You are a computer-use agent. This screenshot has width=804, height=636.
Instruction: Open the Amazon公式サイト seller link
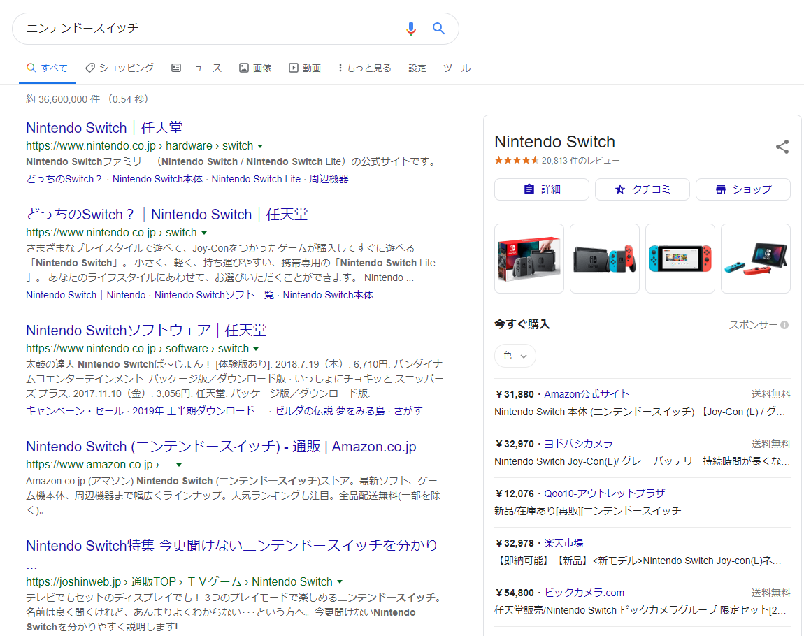587,394
